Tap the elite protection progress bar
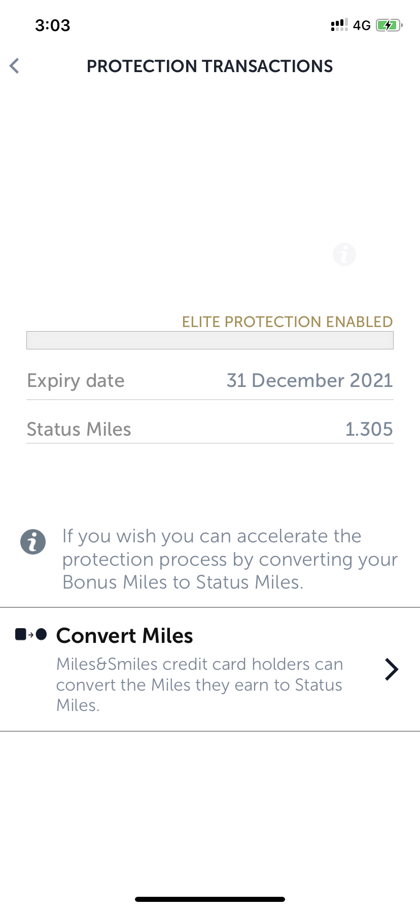The width and height of the screenshot is (420, 910). tap(210, 340)
